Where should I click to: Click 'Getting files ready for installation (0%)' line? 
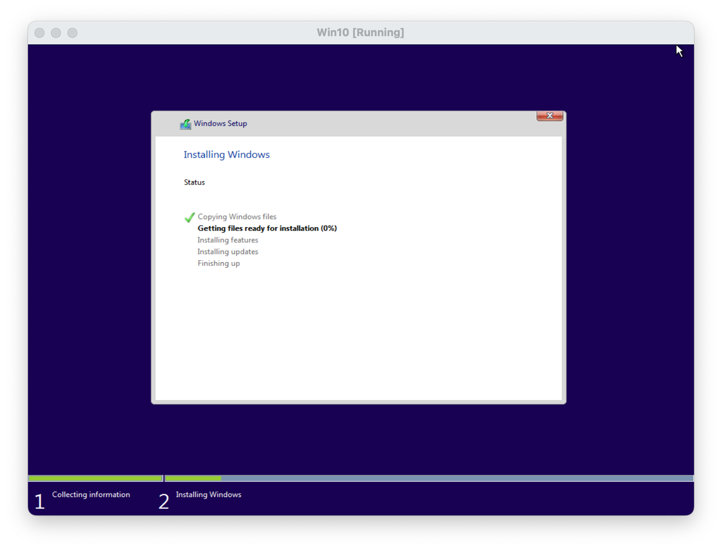click(267, 228)
